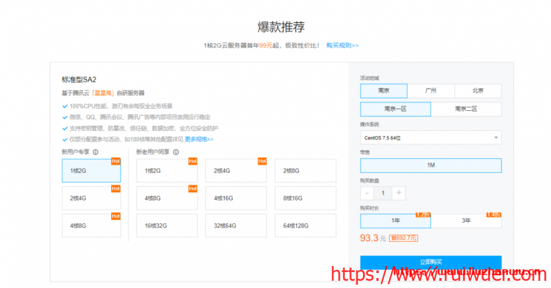Open the CentOS 7.5 64位 operating system dropdown
Image resolution: width=551 pixels, height=288 pixels.
(430, 137)
